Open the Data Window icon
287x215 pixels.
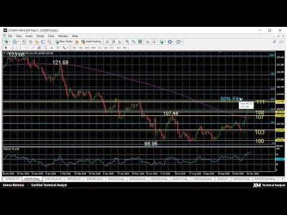coord(30,42)
